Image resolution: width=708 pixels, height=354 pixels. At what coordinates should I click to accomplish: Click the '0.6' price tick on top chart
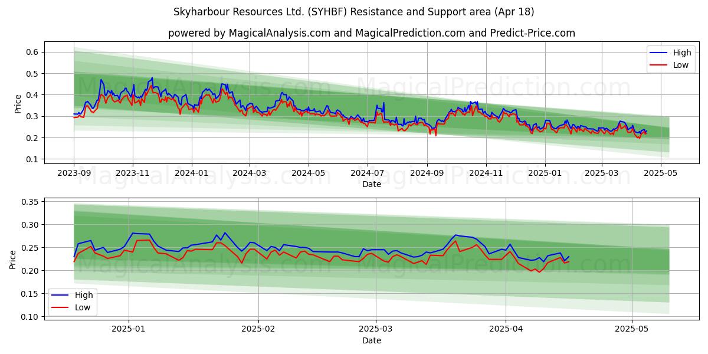pyautogui.click(x=33, y=52)
